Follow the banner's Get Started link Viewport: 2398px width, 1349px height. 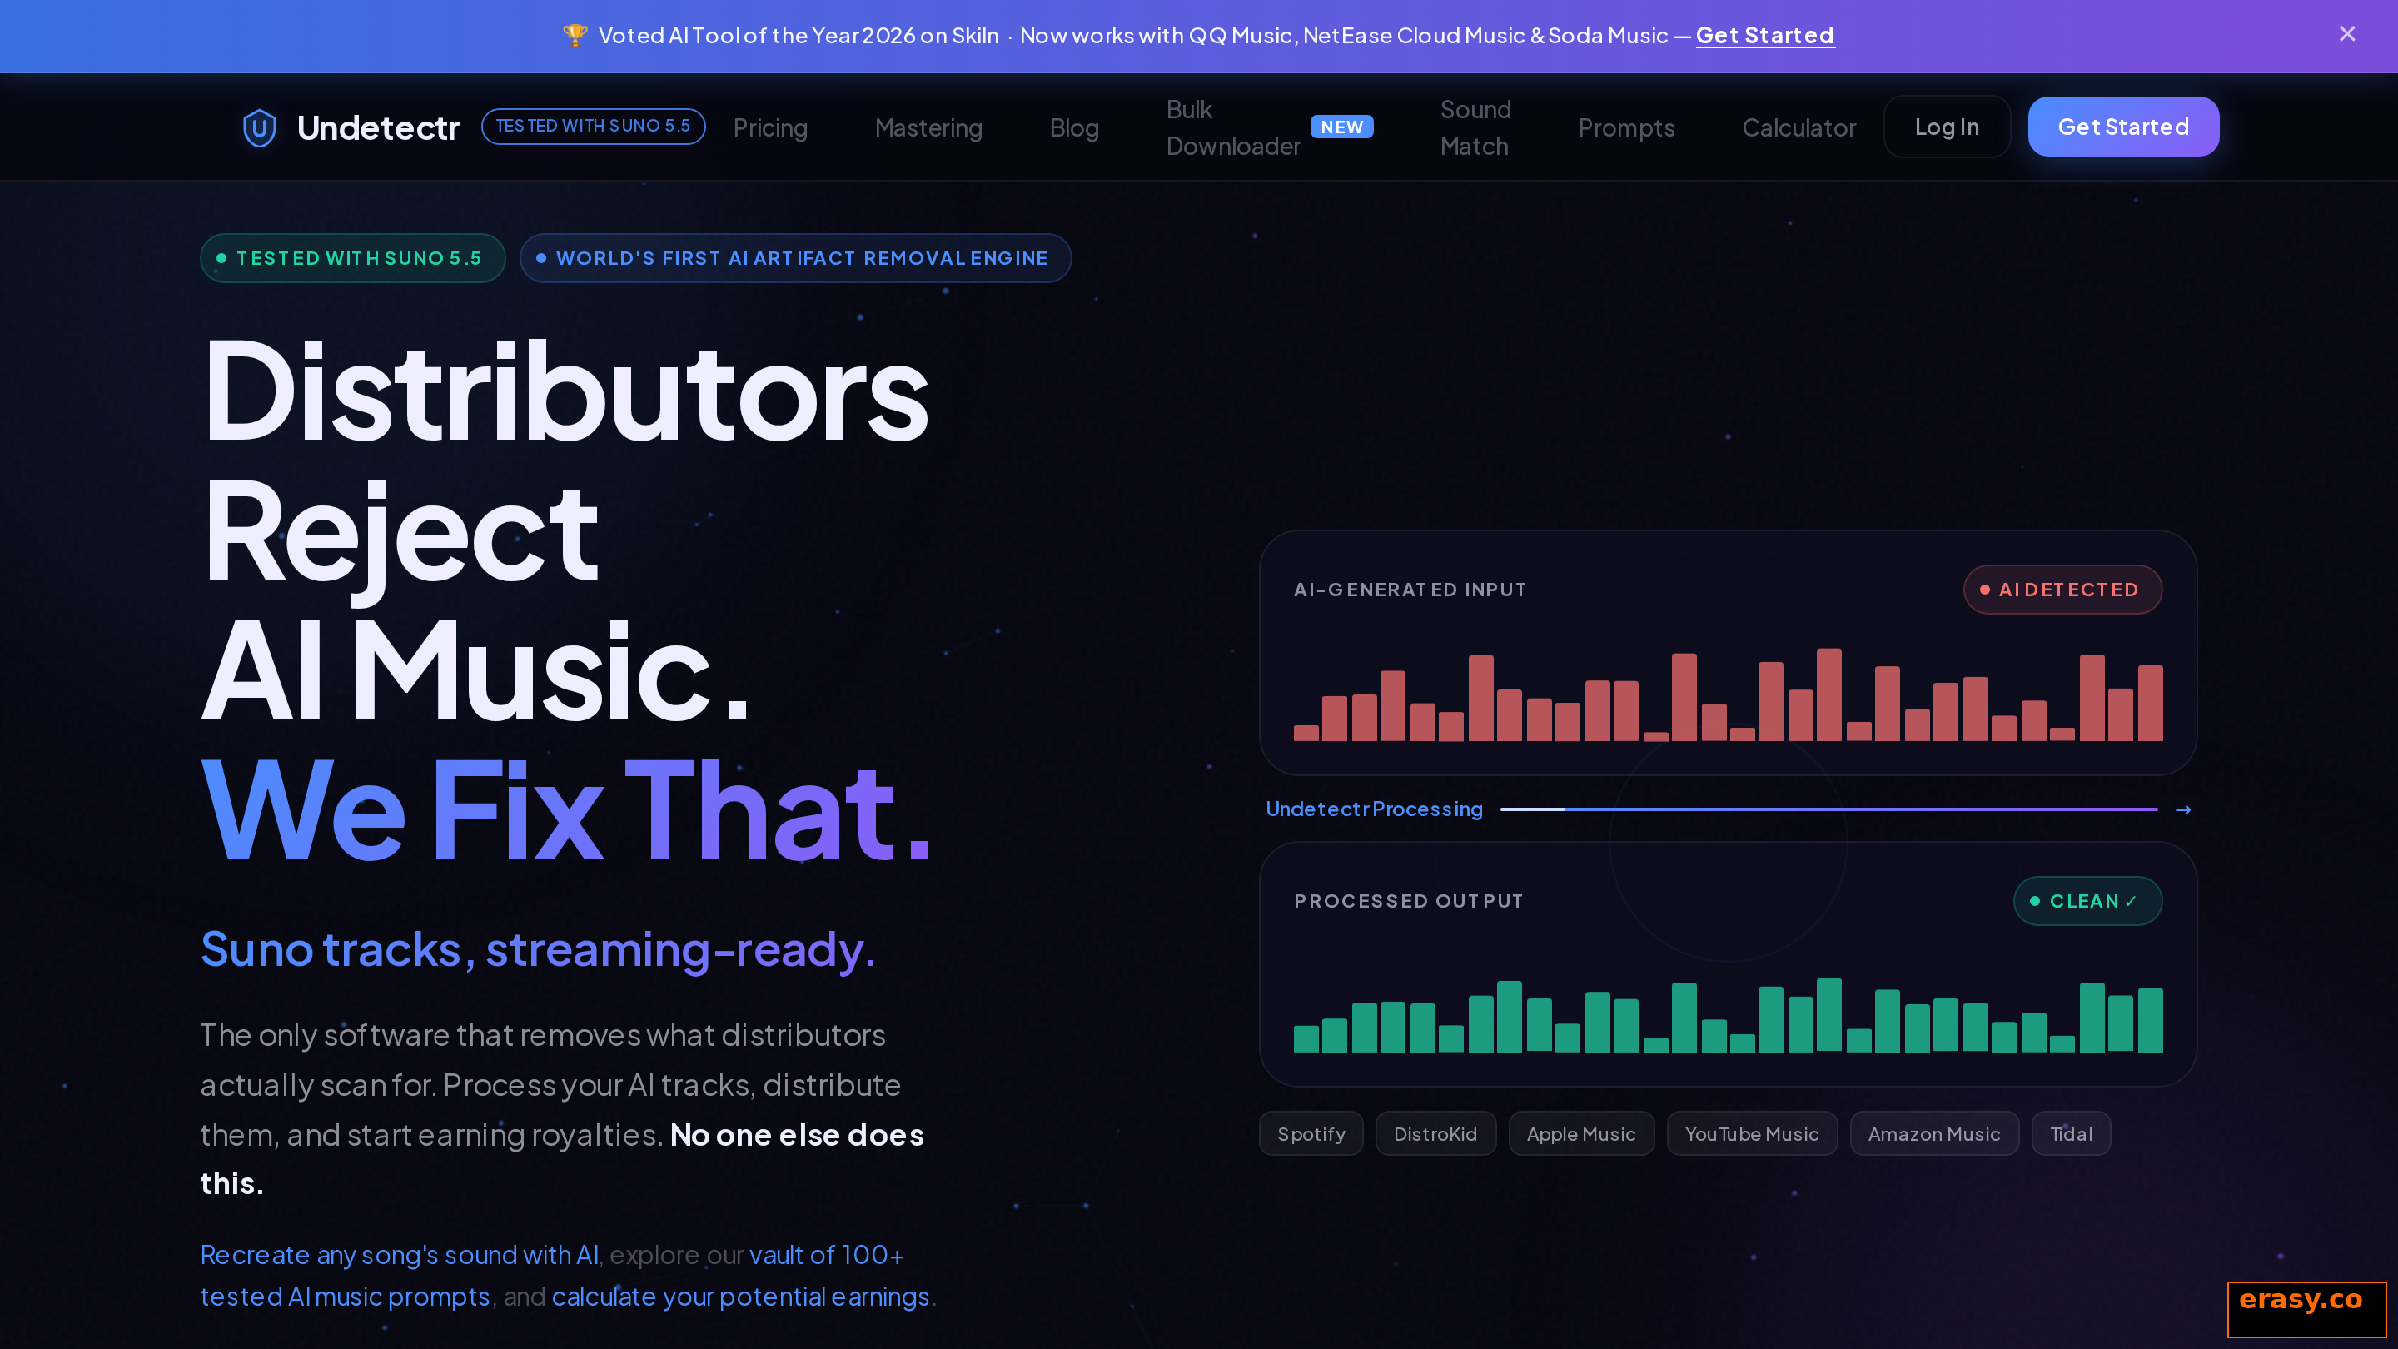[x=1765, y=35]
